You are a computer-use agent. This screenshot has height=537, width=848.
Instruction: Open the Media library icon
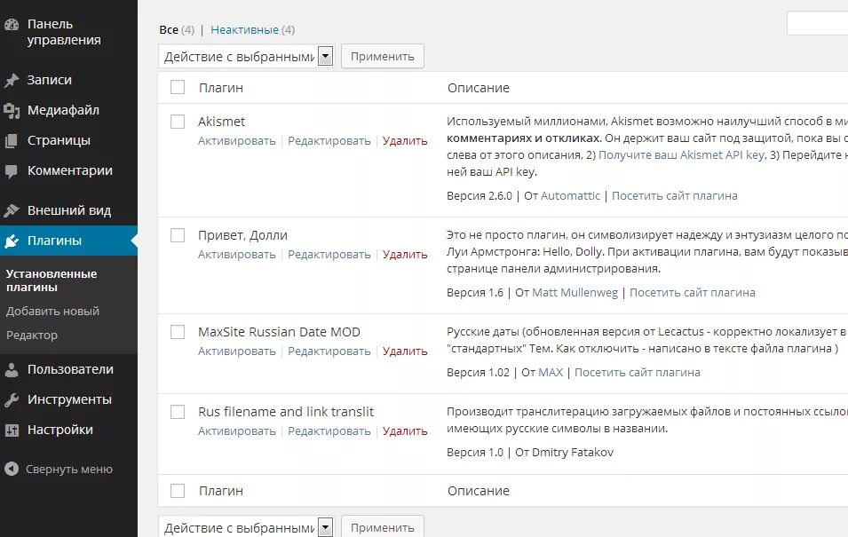tap(12, 111)
